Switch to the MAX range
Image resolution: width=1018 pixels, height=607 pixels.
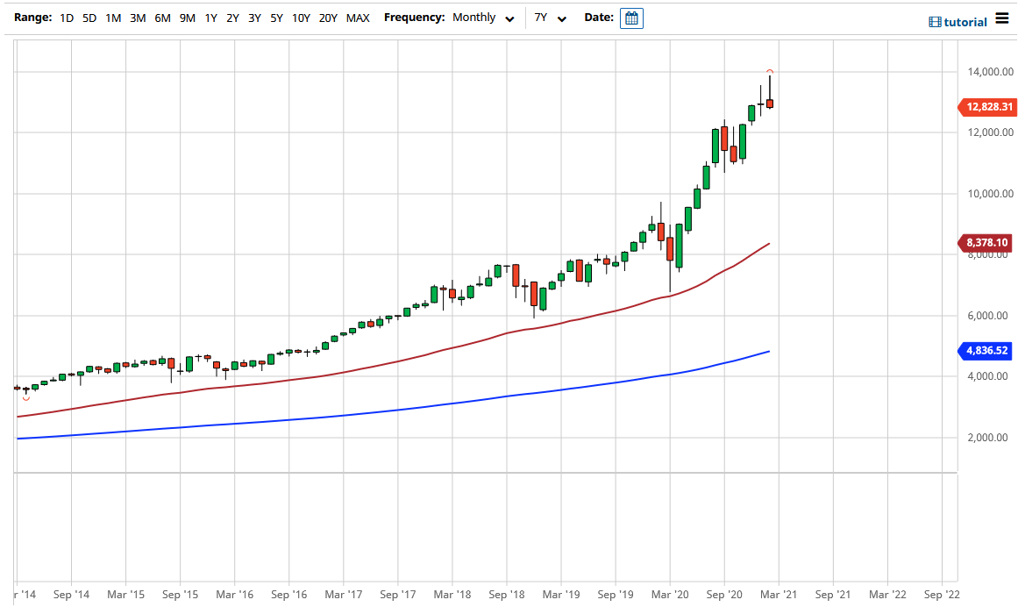(358, 17)
